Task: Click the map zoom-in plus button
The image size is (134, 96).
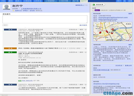Action: (x=95, y=24)
